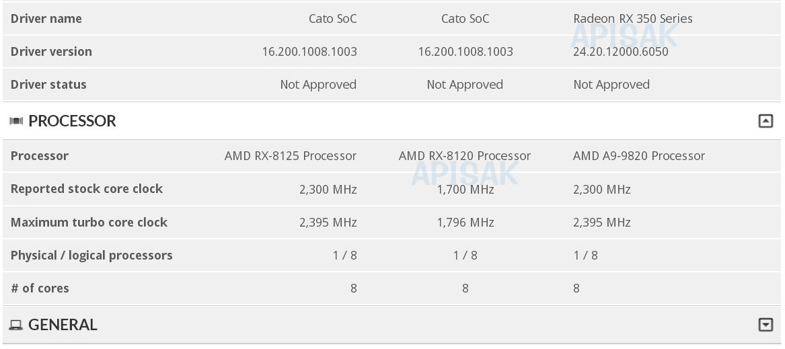The image size is (785, 349).
Task: Select the PROCESSOR section heading
Action: [72, 121]
